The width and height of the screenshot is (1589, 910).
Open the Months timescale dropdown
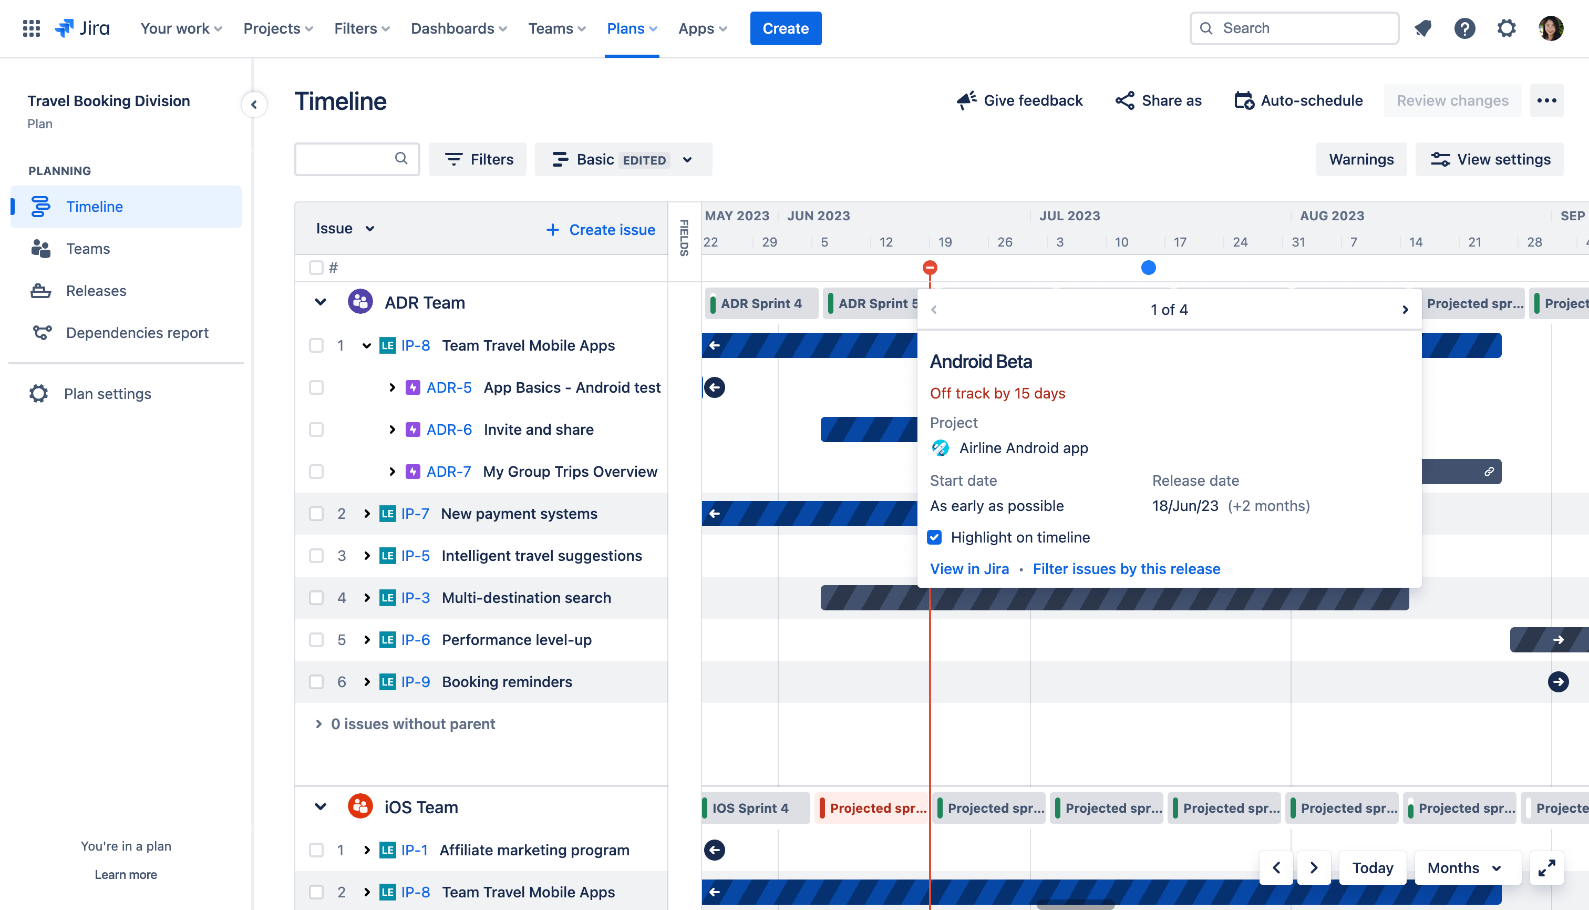click(x=1463, y=867)
